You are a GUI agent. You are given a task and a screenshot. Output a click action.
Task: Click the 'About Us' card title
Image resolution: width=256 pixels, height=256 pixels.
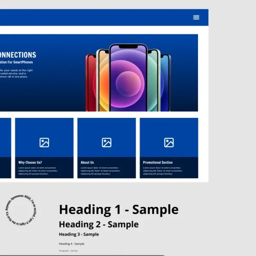click(x=87, y=163)
